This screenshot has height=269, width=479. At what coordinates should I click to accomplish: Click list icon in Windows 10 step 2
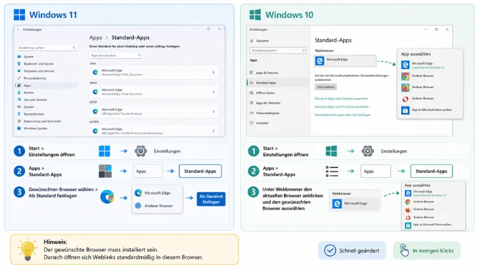pos(332,171)
